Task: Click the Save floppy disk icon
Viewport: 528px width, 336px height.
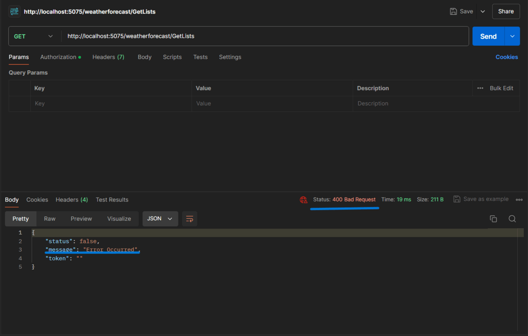Action: point(453,12)
